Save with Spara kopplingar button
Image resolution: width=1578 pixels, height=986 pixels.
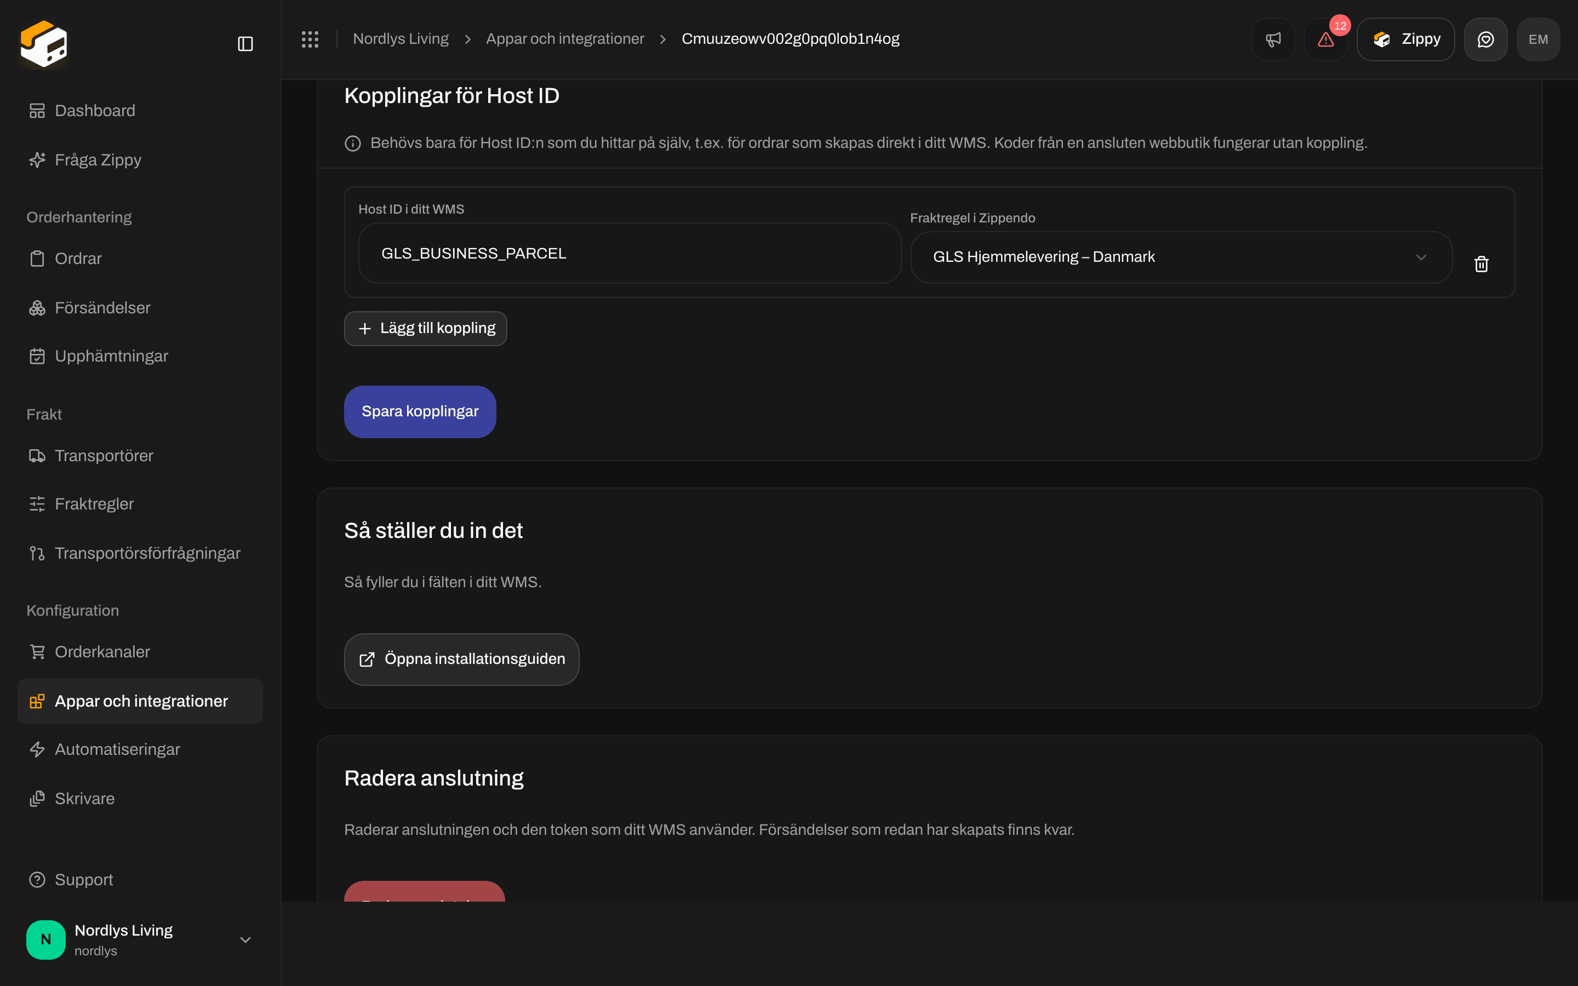tap(420, 411)
